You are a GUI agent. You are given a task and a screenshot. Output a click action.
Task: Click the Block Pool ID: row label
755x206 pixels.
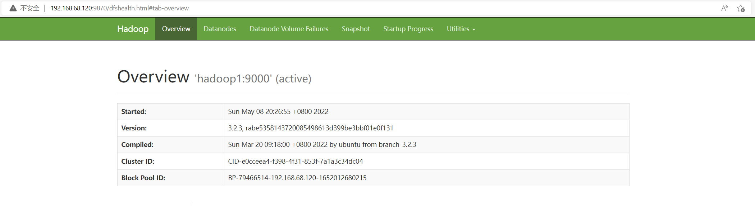(143, 178)
